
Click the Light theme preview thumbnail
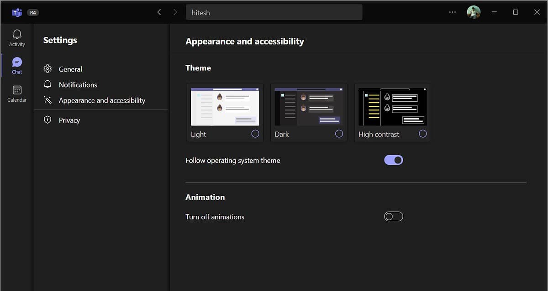(225, 106)
